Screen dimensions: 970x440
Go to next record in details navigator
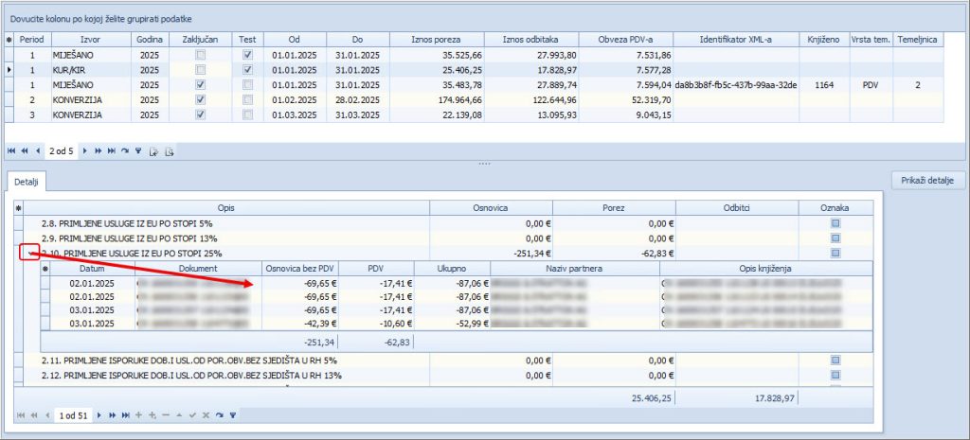coord(98,415)
